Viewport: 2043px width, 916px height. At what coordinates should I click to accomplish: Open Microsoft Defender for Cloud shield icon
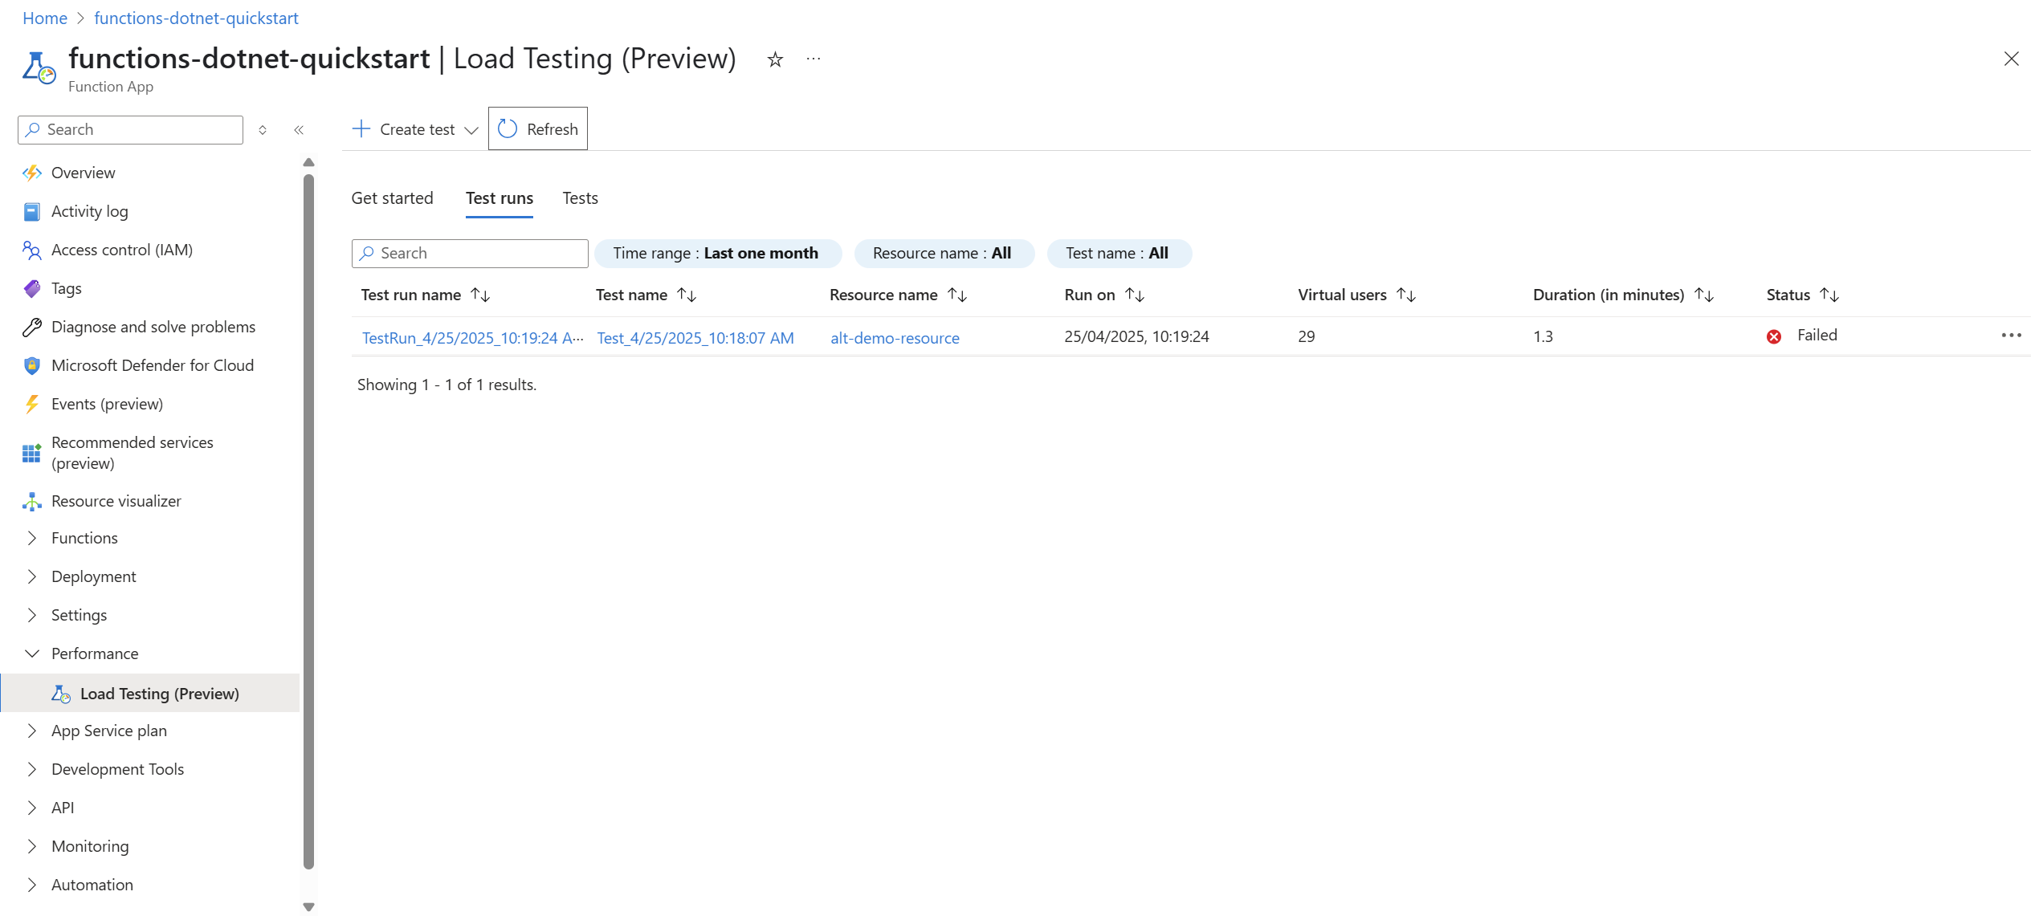[x=32, y=366]
